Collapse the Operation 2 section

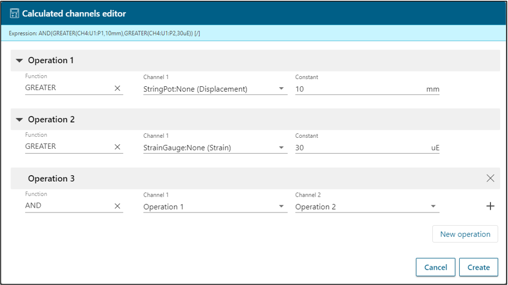(20, 120)
